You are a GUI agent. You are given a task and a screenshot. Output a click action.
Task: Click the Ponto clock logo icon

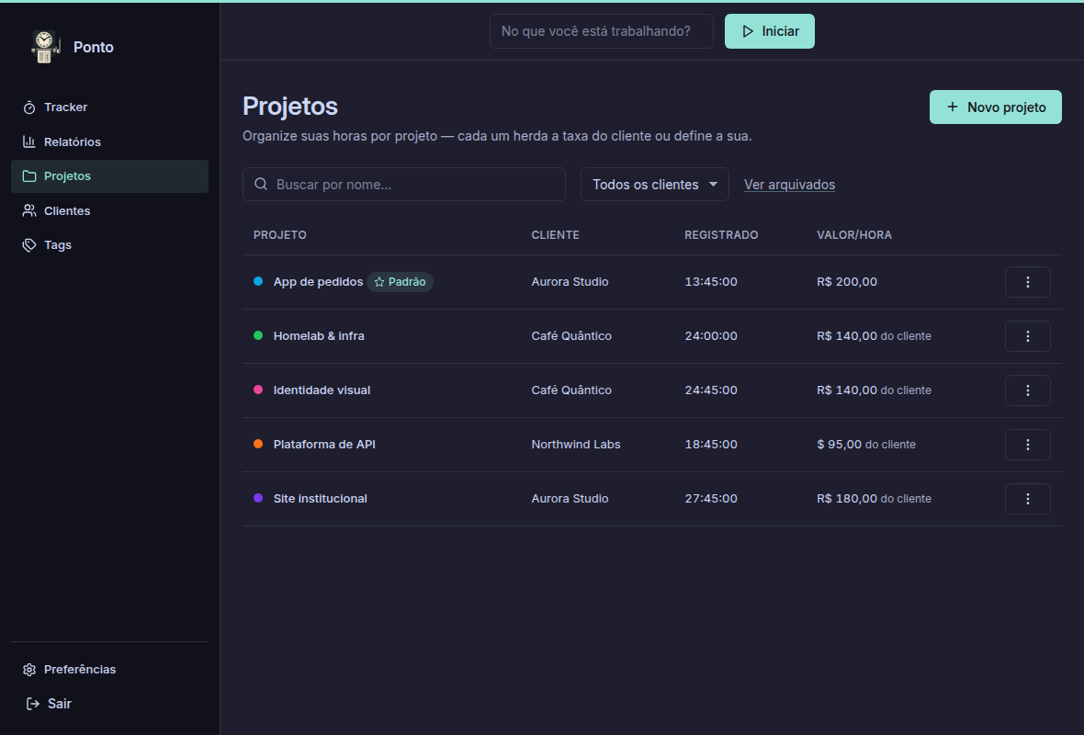click(x=45, y=47)
